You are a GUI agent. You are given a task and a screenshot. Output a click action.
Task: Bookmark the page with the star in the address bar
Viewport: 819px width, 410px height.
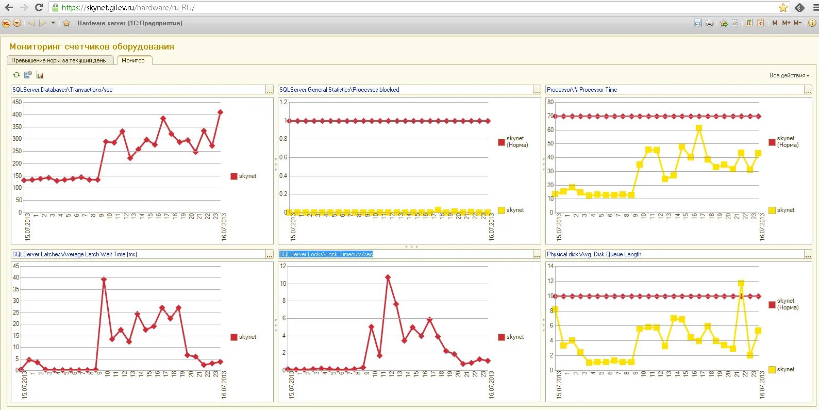pos(783,8)
